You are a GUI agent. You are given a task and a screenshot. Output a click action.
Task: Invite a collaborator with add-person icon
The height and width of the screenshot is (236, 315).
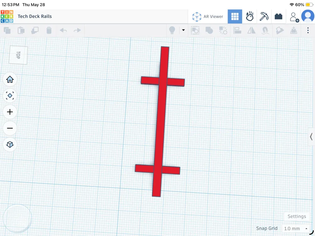pos(294,17)
